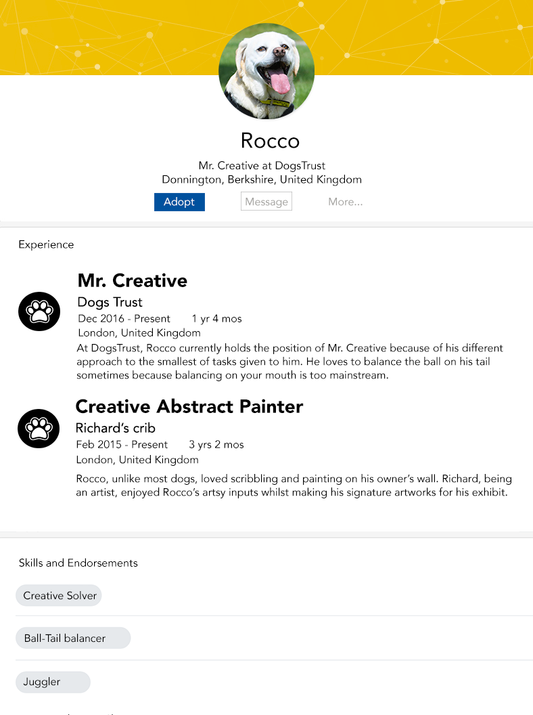
Task: Click the Richard's crib company name
Action: pos(116,428)
